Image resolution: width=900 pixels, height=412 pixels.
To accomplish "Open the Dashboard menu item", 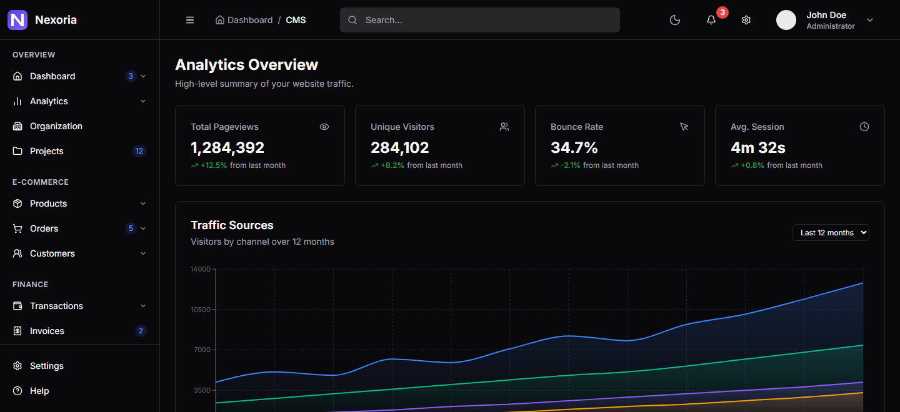I will point(79,76).
